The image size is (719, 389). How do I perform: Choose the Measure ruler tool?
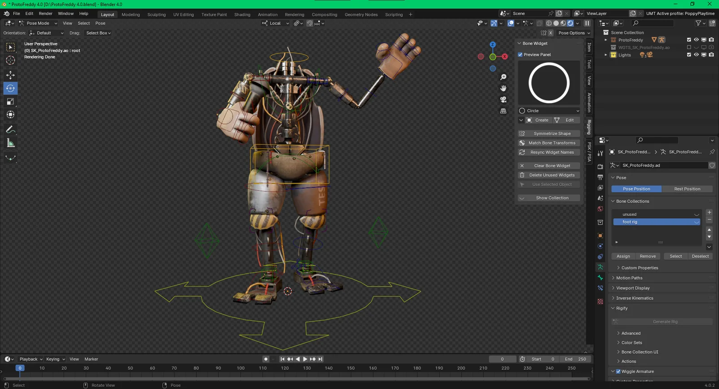tap(10, 143)
